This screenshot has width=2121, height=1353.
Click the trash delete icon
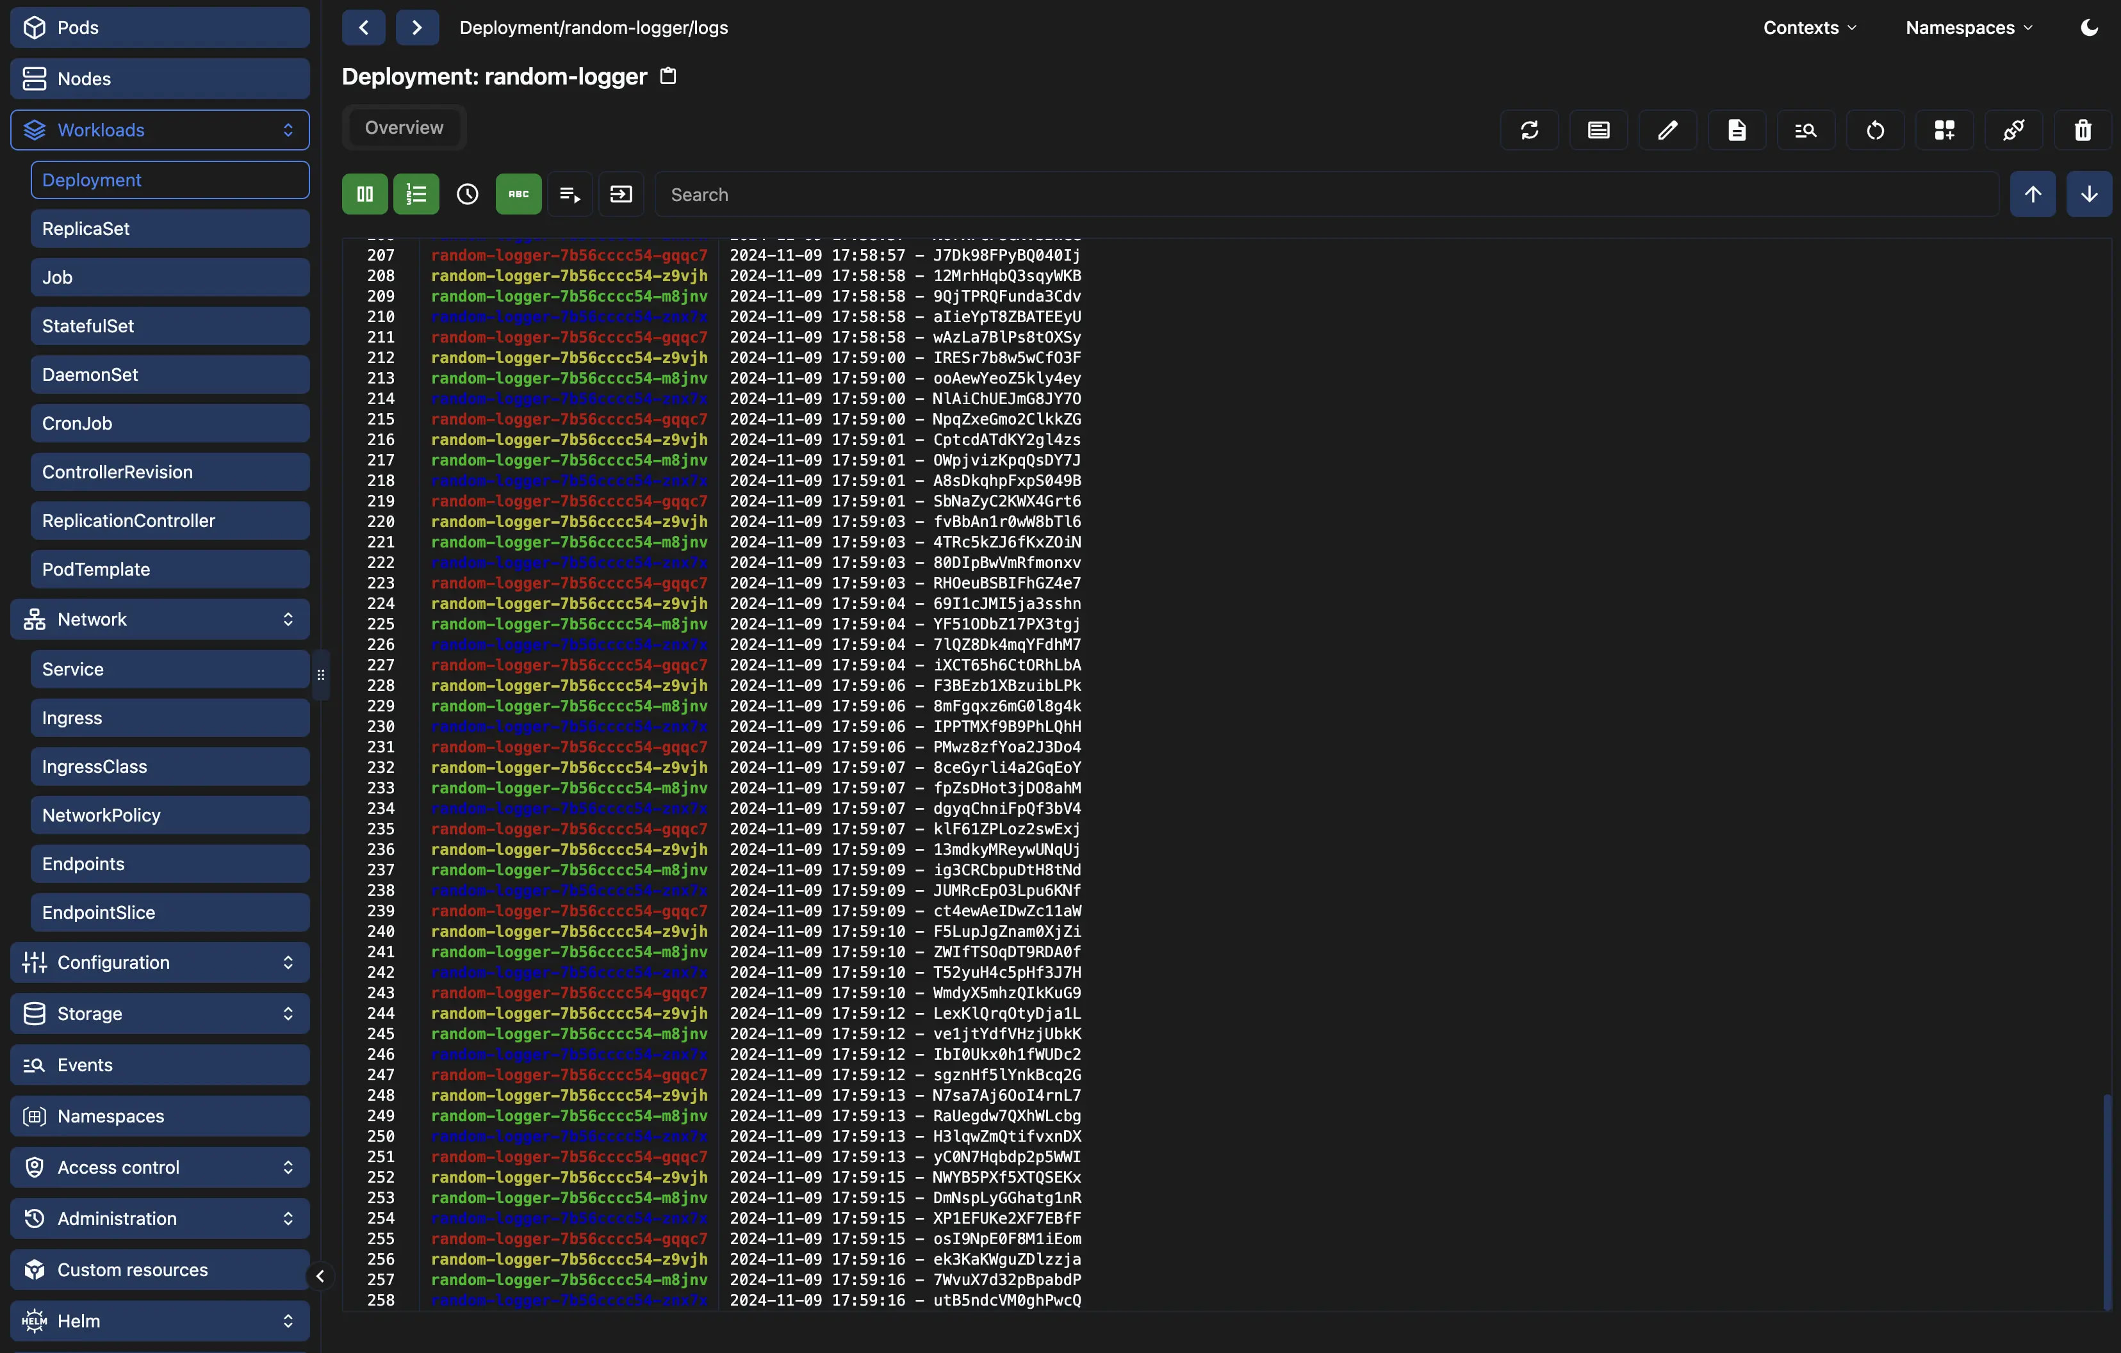2082,130
